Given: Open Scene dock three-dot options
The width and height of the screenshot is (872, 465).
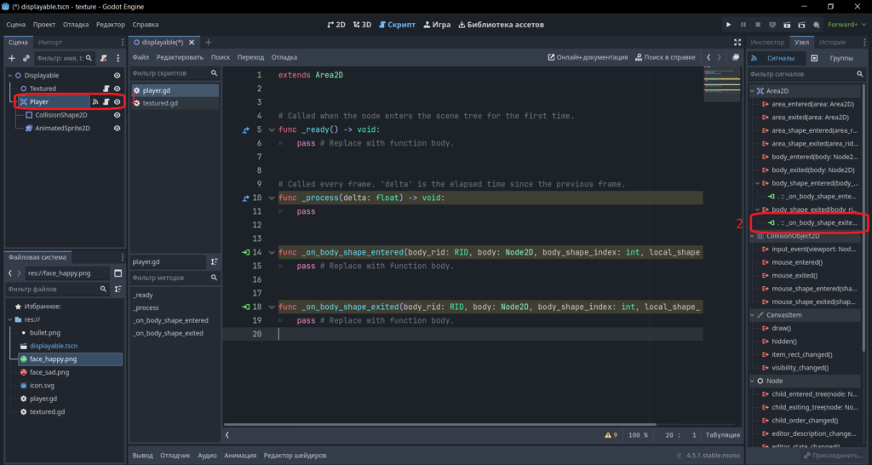Looking at the screenshot, I should pos(118,58).
